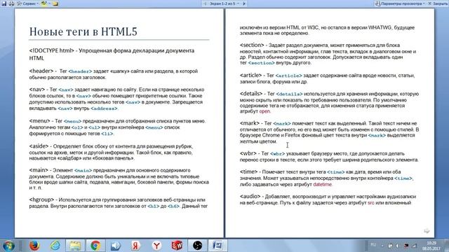The height and width of the screenshot is (252, 449).
Task: Click the taskbar clock and date
Action: click(x=431, y=246)
